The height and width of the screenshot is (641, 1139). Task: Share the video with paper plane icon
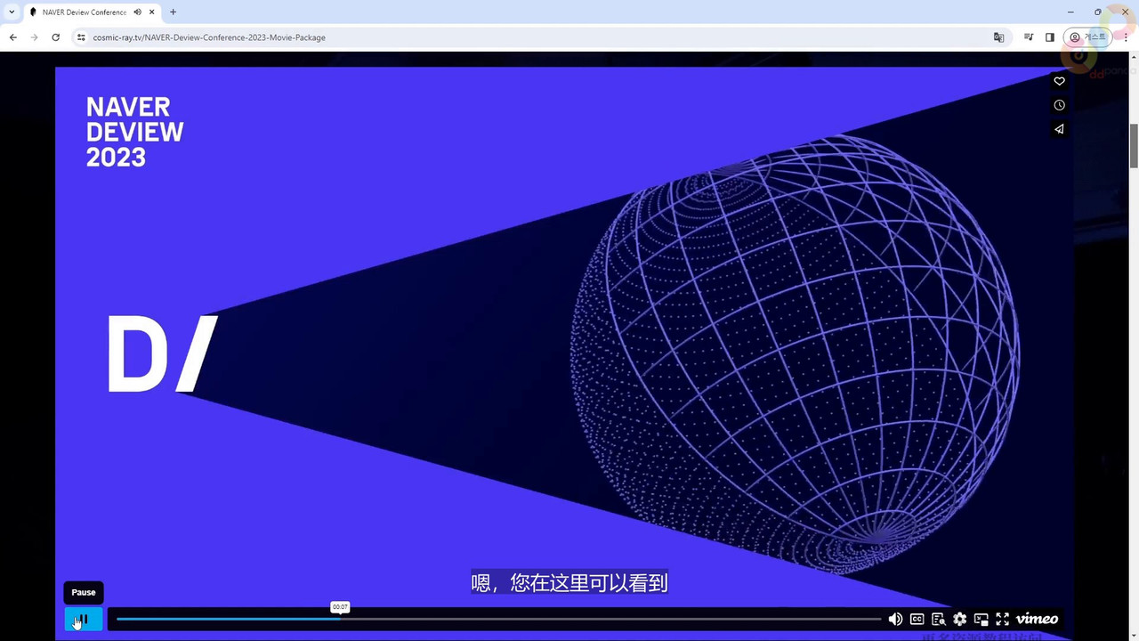pyautogui.click(x=1059, y=129)
